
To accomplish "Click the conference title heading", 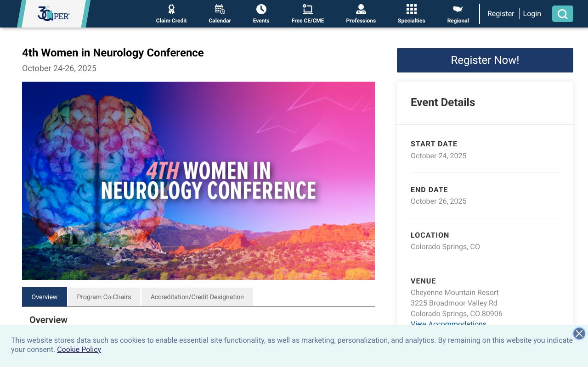I will (113, 53).
